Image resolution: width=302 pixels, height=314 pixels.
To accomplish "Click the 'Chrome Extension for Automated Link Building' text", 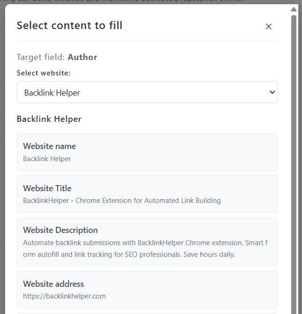I will [x=148, y=201].
